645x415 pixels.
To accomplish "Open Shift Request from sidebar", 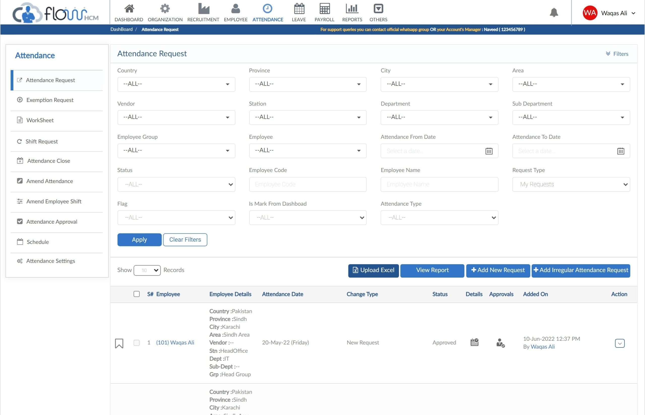I will pyautogui.click(x=57, y=141).
